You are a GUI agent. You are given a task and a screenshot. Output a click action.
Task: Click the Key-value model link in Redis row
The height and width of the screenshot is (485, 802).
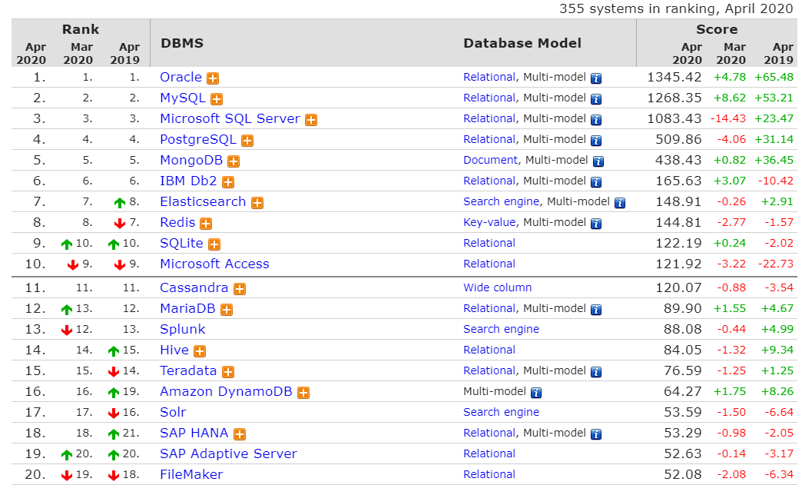[489, 223]
